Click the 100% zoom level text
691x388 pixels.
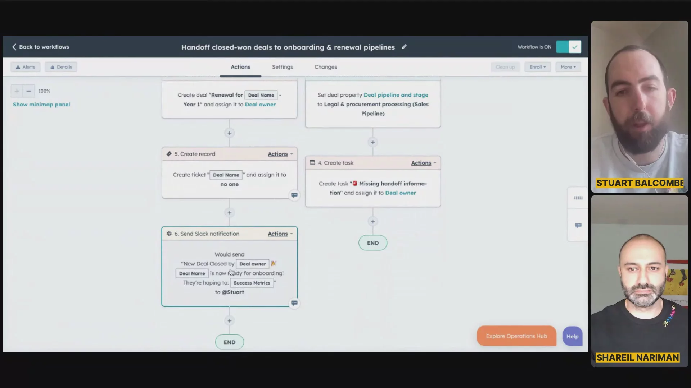pyautogui.click(x=44, y=91)
